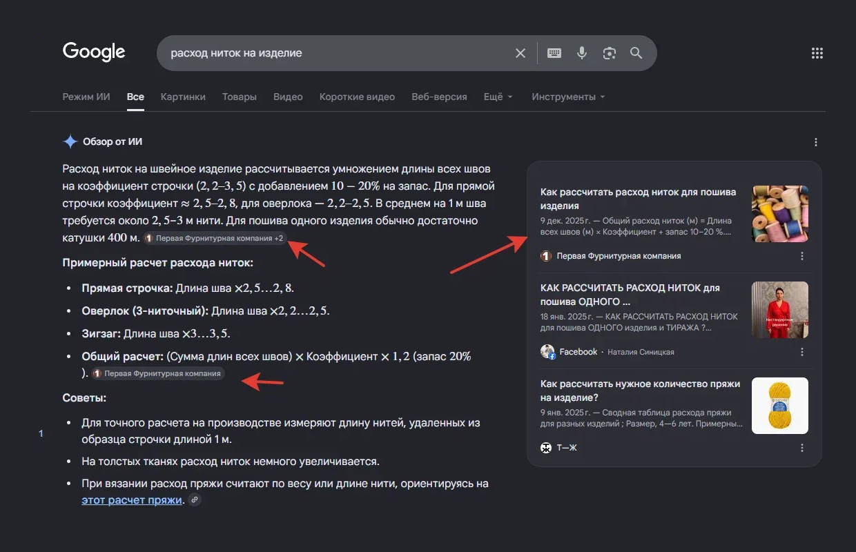Viewport: 856px width, 552px height.
Task: Click the Зигзаг bullet text
Action: 156,333
